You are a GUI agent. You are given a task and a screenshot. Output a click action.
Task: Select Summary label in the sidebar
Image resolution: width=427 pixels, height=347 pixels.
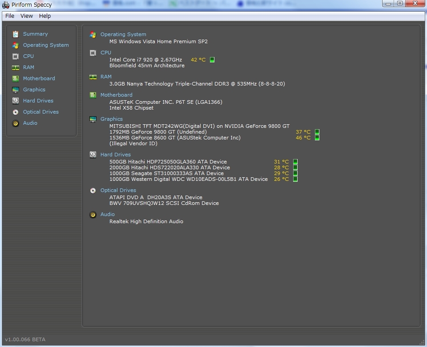[x=36, y=34]
